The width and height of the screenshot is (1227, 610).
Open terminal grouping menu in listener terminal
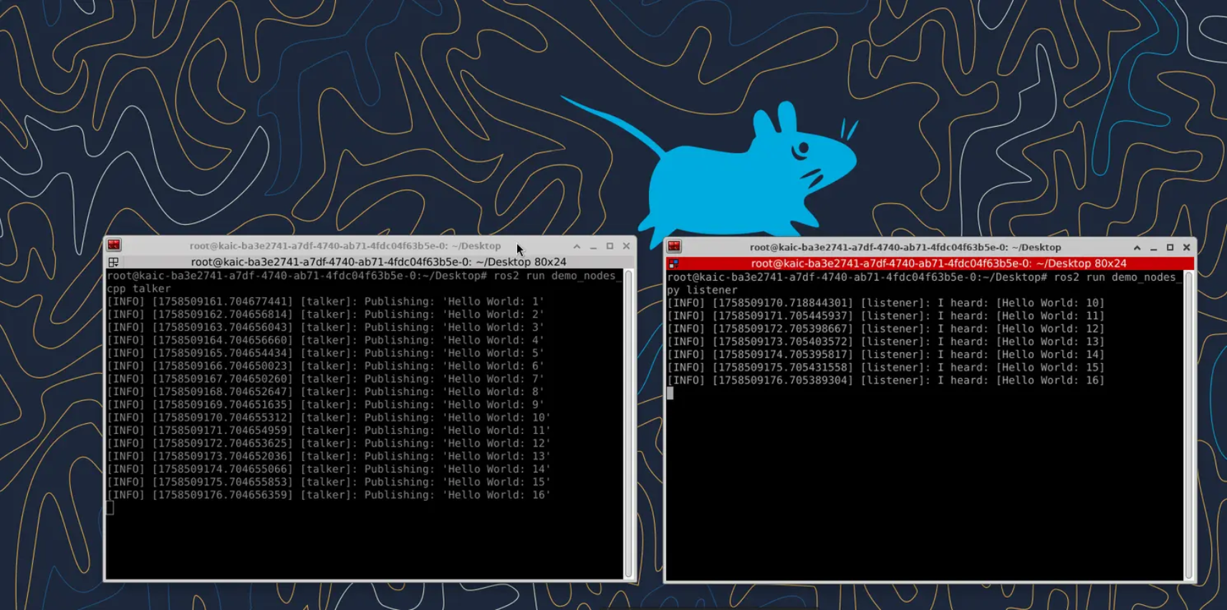(673, 263)
